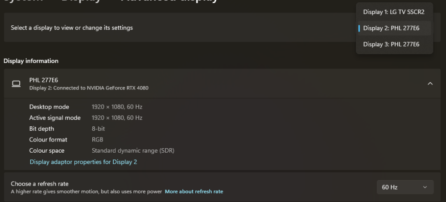
Task: Open Display adaptor properties for Display 2
Action: point(83,162)
